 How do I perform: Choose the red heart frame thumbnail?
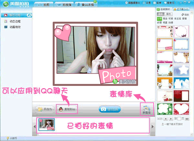181,109
